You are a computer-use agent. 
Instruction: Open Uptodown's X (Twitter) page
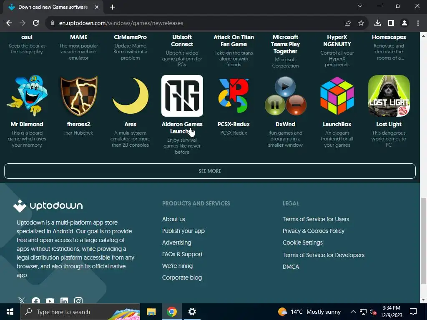tap(22, 301)
